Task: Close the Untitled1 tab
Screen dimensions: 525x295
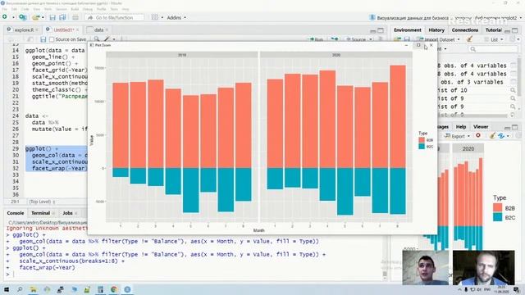Action: 77,30
